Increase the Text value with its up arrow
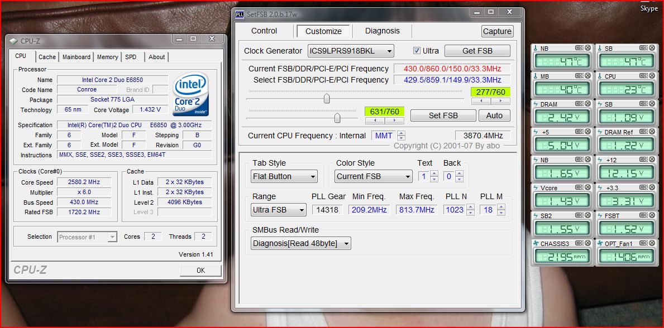This screenshot has height=328, width=664. click(x=434, y=173)
